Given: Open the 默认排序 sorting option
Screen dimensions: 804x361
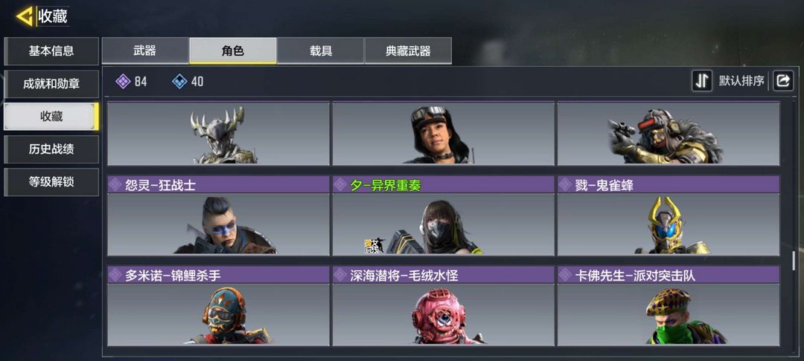Looking at the screenshot, I should tap(741, 81).
